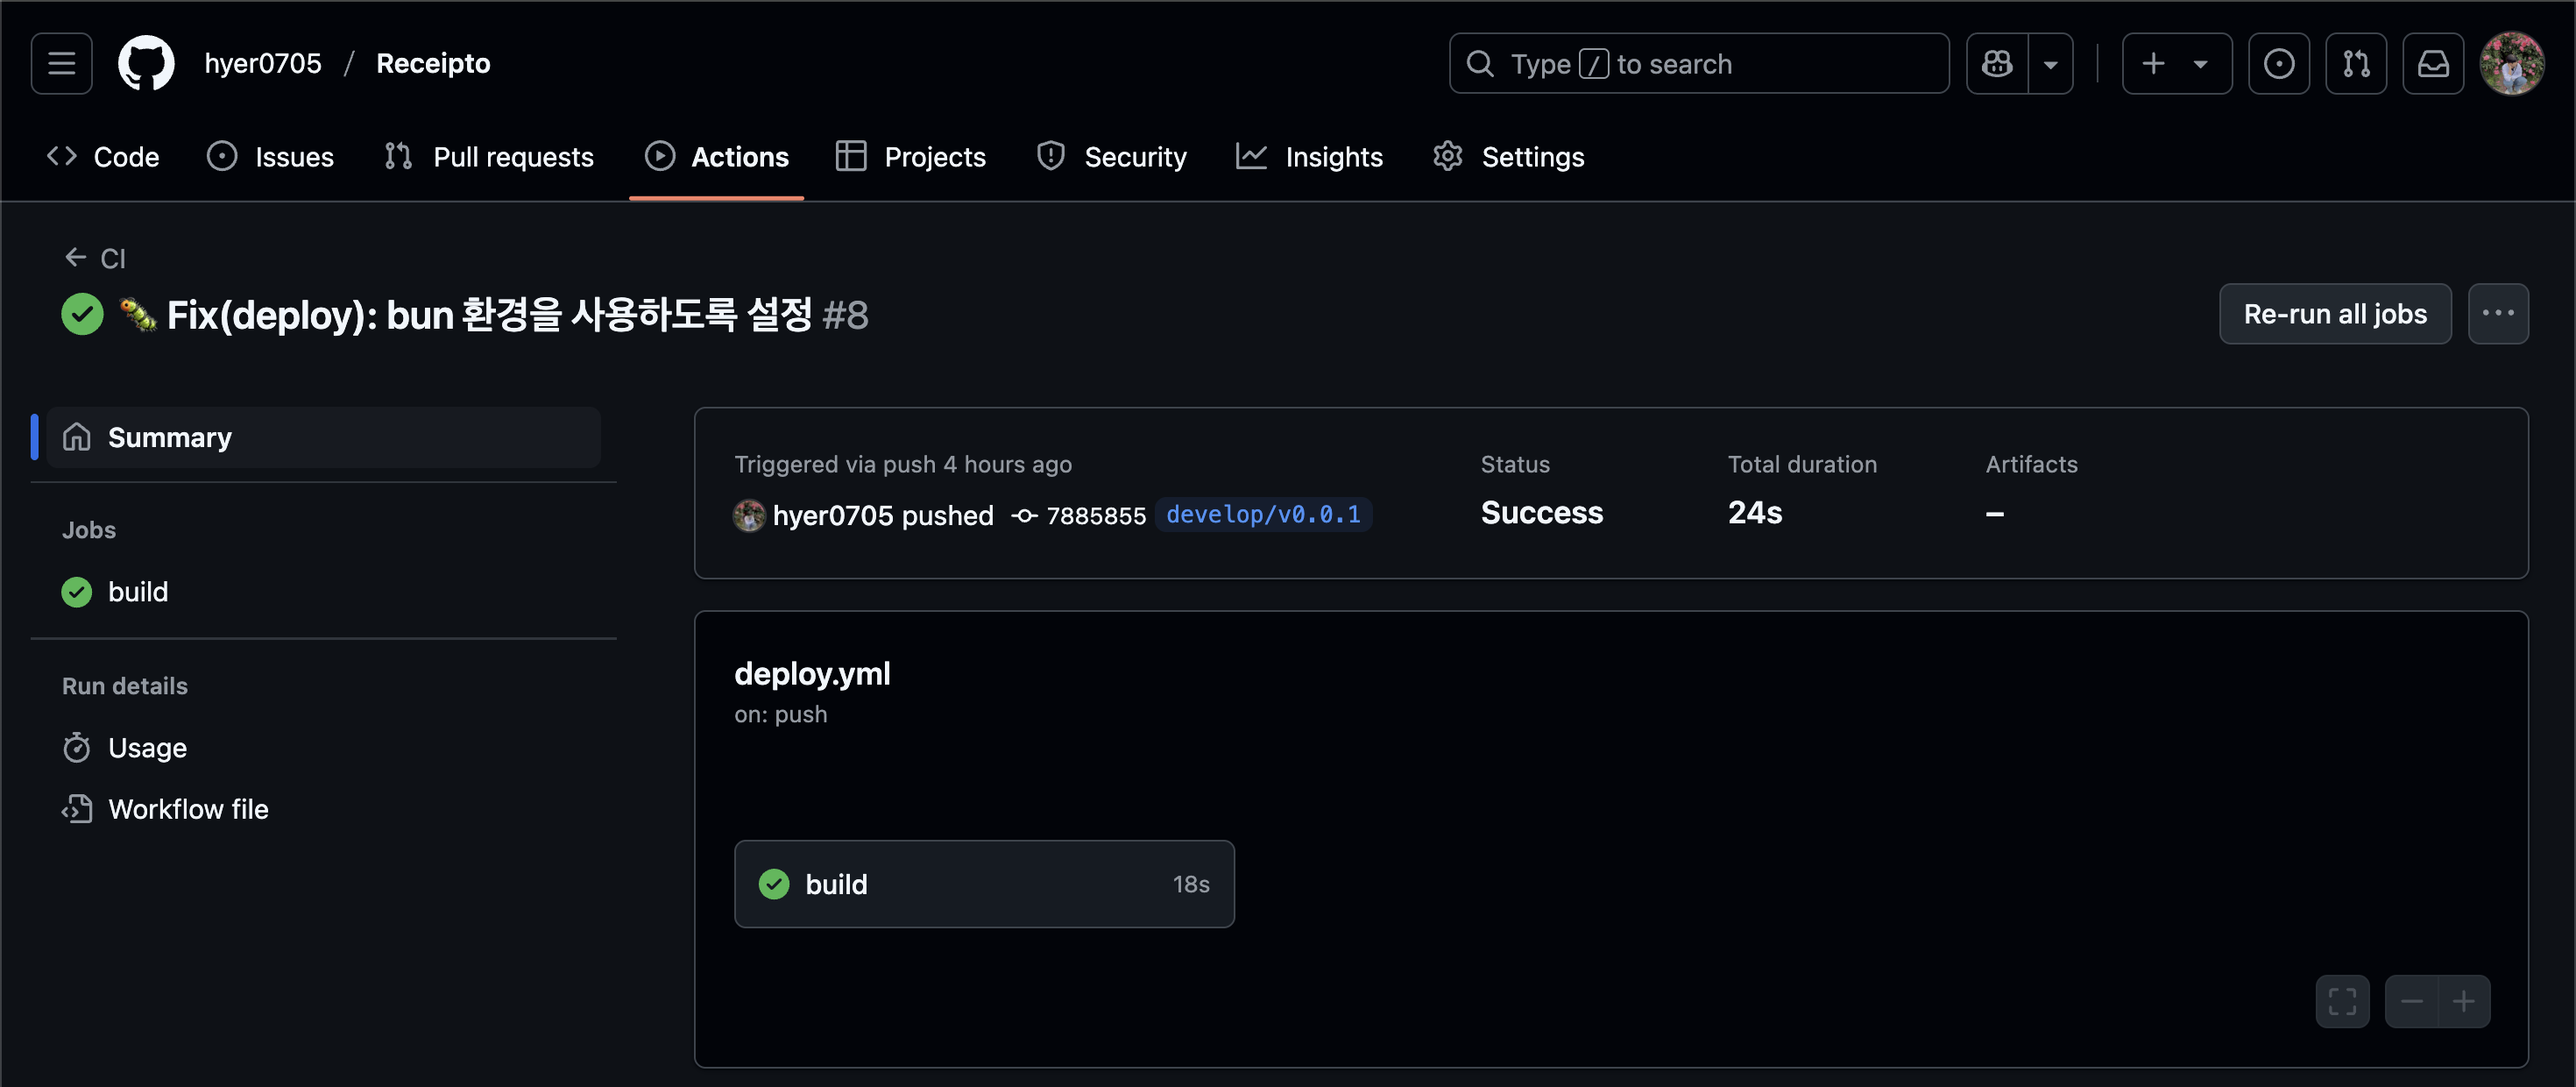This screenshot has width=2576, height=1087.
Task: Select build job in Jobs sidebar
Action: click(x=137, y=592)
